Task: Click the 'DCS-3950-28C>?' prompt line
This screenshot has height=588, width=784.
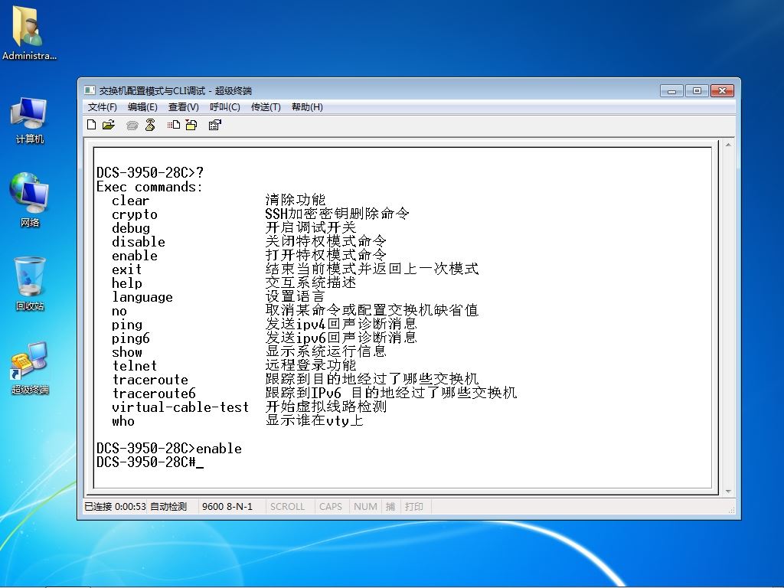Action: (x=150, y=172)
